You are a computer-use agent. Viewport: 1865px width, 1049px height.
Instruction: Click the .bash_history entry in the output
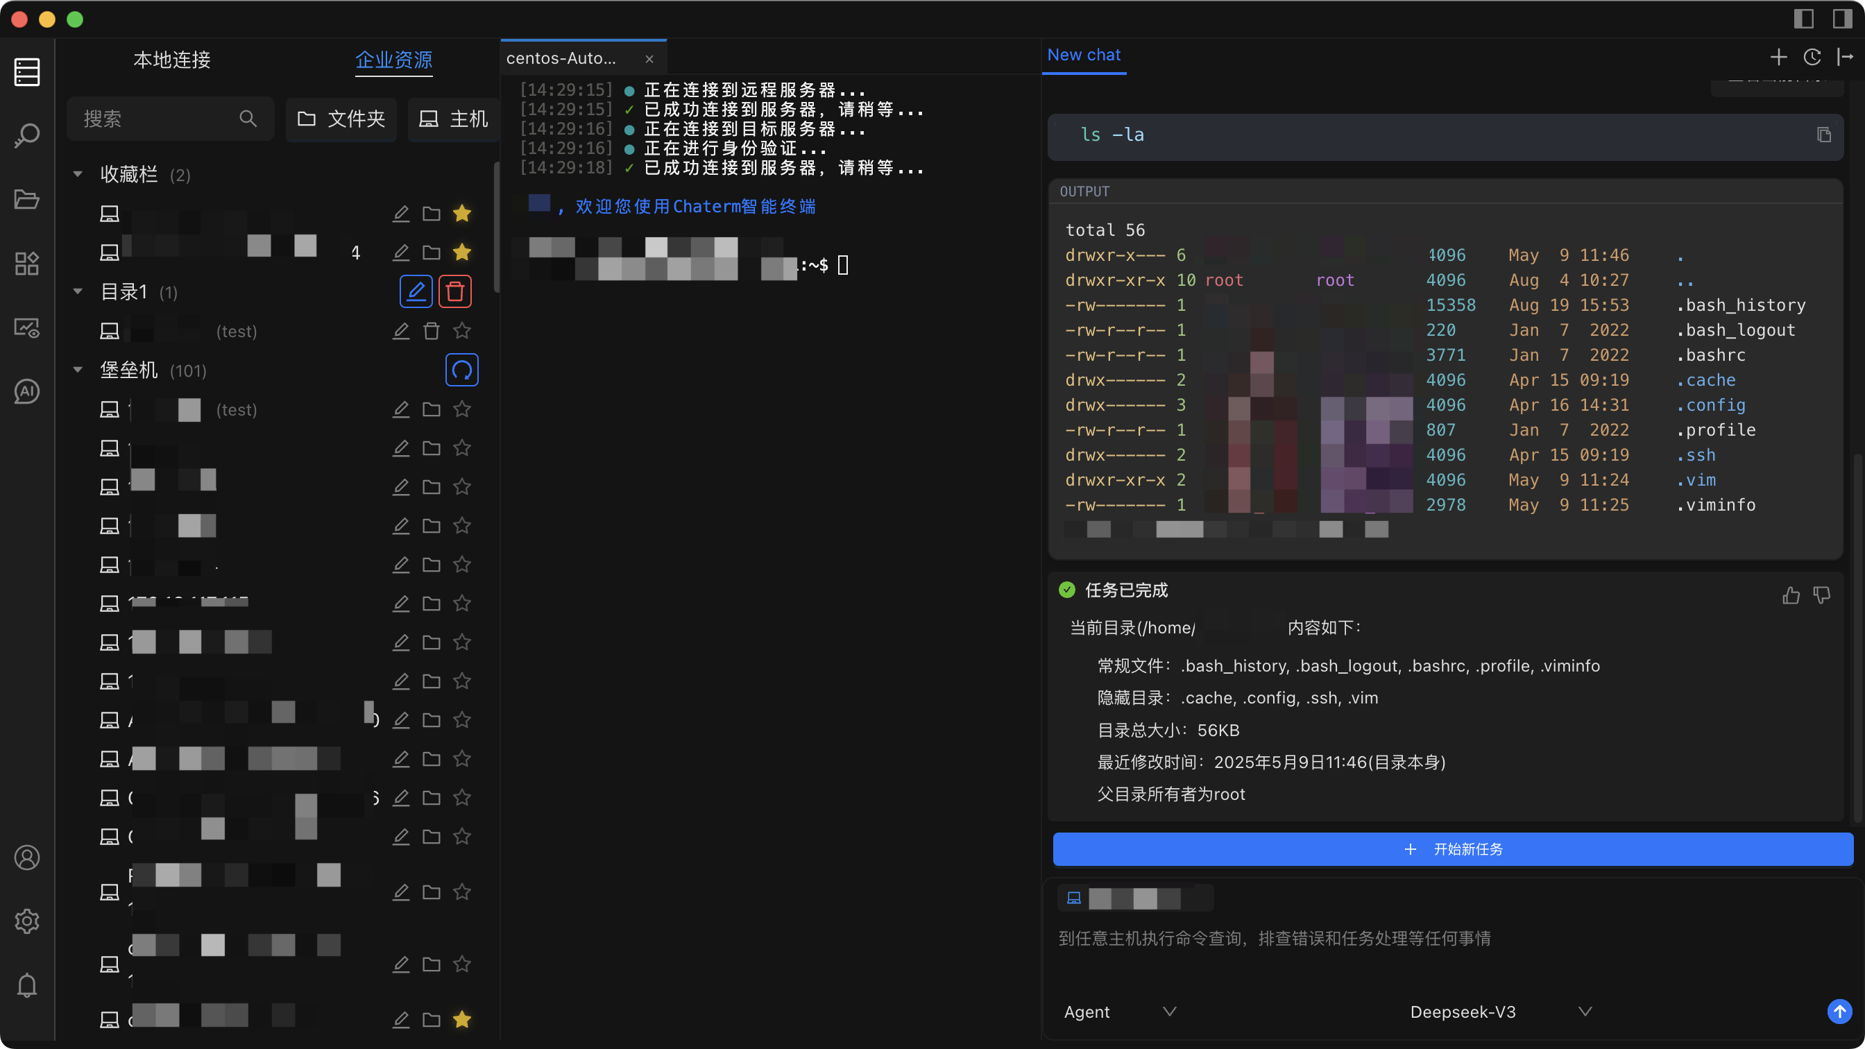[1741, 305]
